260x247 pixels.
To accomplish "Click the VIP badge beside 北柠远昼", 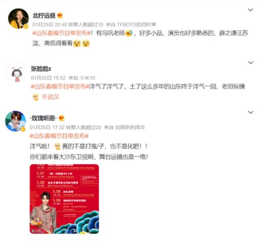I will pyautogui.click(x=60, y=16).
